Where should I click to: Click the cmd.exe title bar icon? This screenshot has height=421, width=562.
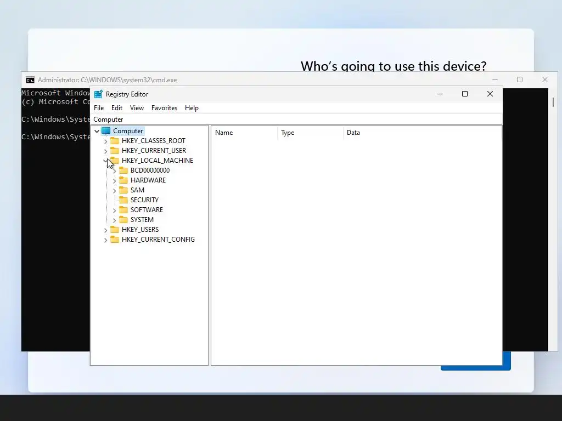pyautogui.click(x=30, y=80)
